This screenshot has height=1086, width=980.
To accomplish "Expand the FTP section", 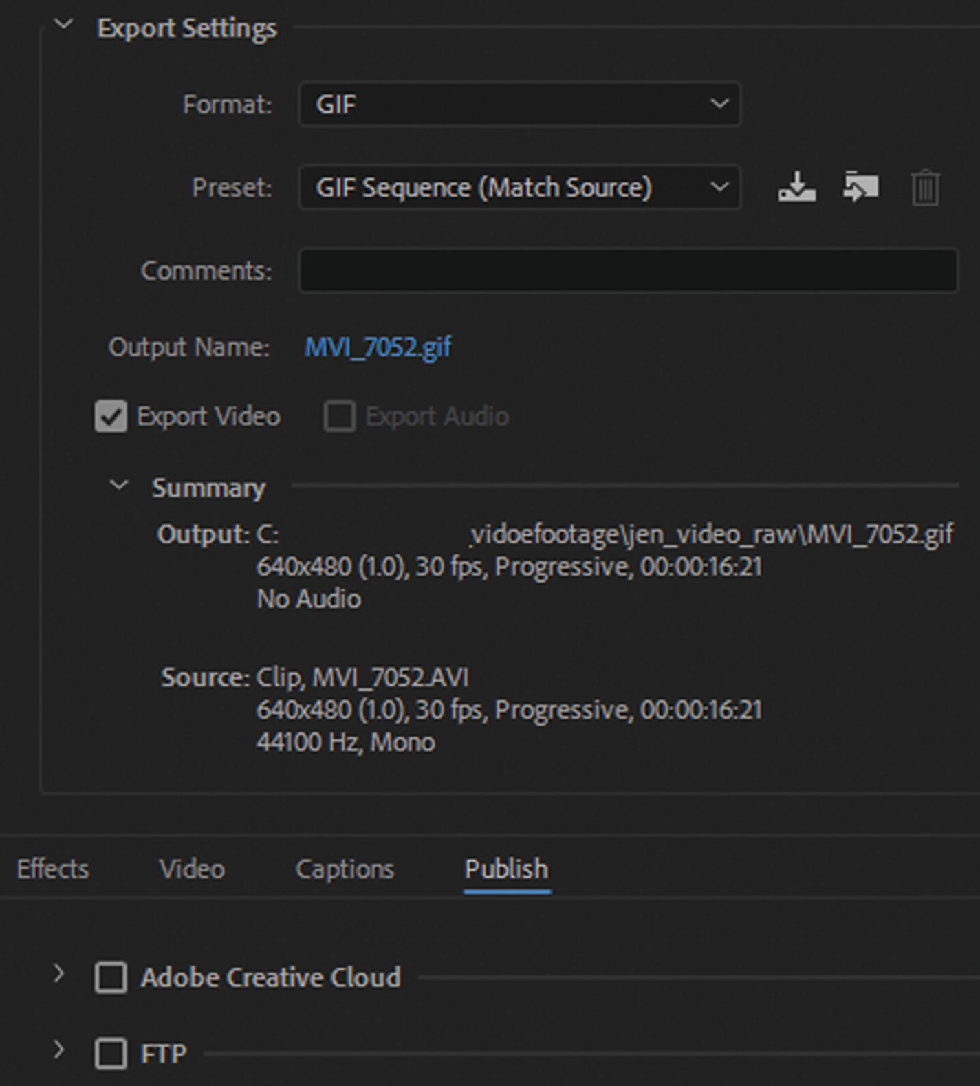I will click(59, 1050).
